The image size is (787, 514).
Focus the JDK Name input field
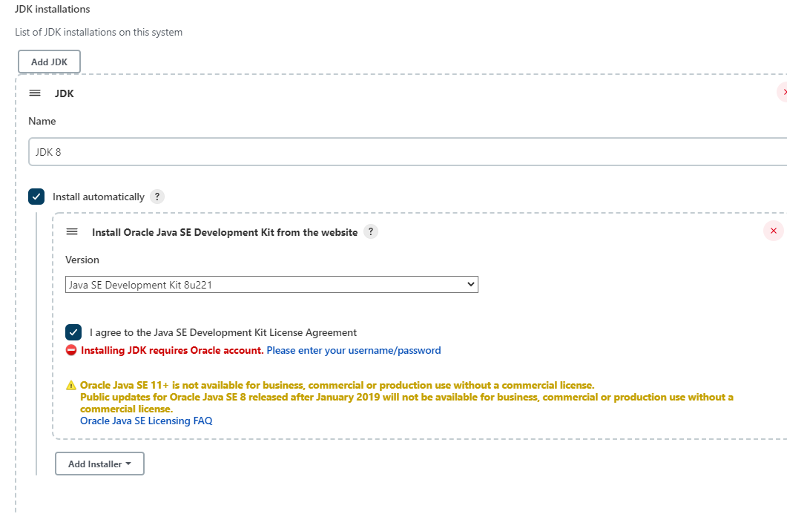coord(407,152)
